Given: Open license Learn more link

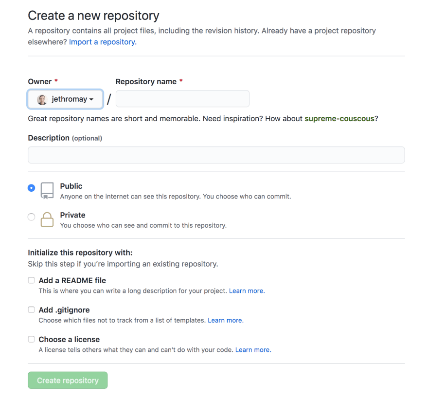Looking at the screenshot, I should [x=253, y=350].
